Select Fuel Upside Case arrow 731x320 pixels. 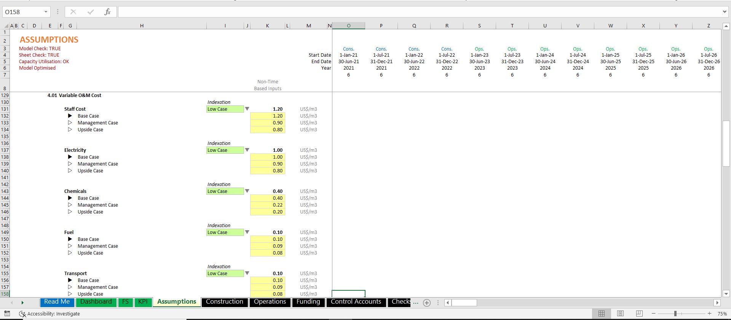coord(70,253)
